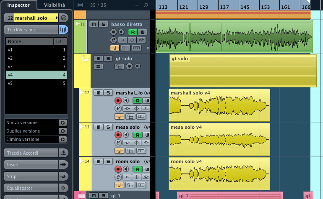The height and width of the screenshot is (199, 323).
Task: Enable write automation on basso diretta
Action: tap(142, 32)
